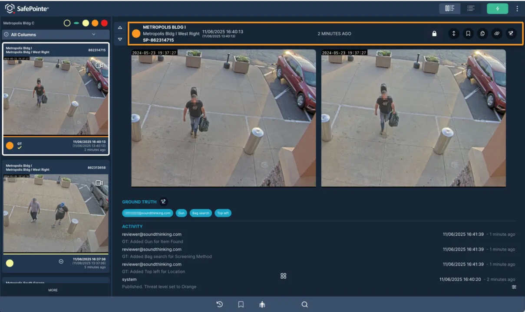Viewport: 525px width, 312px height.
Task: Open the history icon in the bottom navigation
Action: click(219, 304)
